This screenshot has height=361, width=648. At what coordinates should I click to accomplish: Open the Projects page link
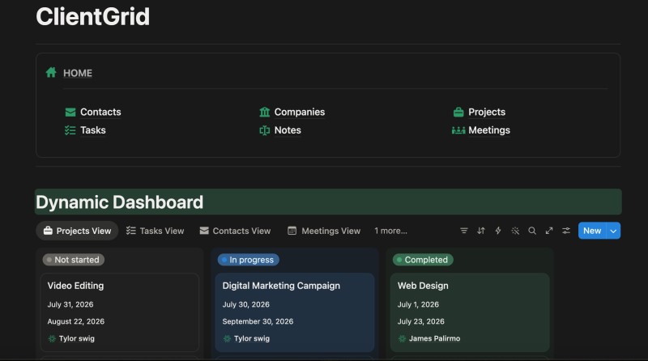pos(487,112)
